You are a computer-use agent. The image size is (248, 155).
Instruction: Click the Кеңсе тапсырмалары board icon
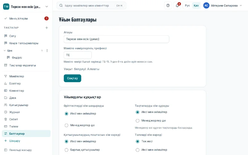point(6,43)
